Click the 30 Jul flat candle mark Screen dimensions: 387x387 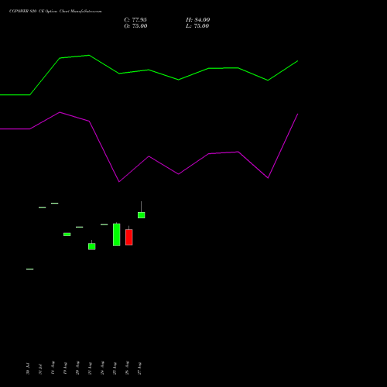tap(29, 269)
